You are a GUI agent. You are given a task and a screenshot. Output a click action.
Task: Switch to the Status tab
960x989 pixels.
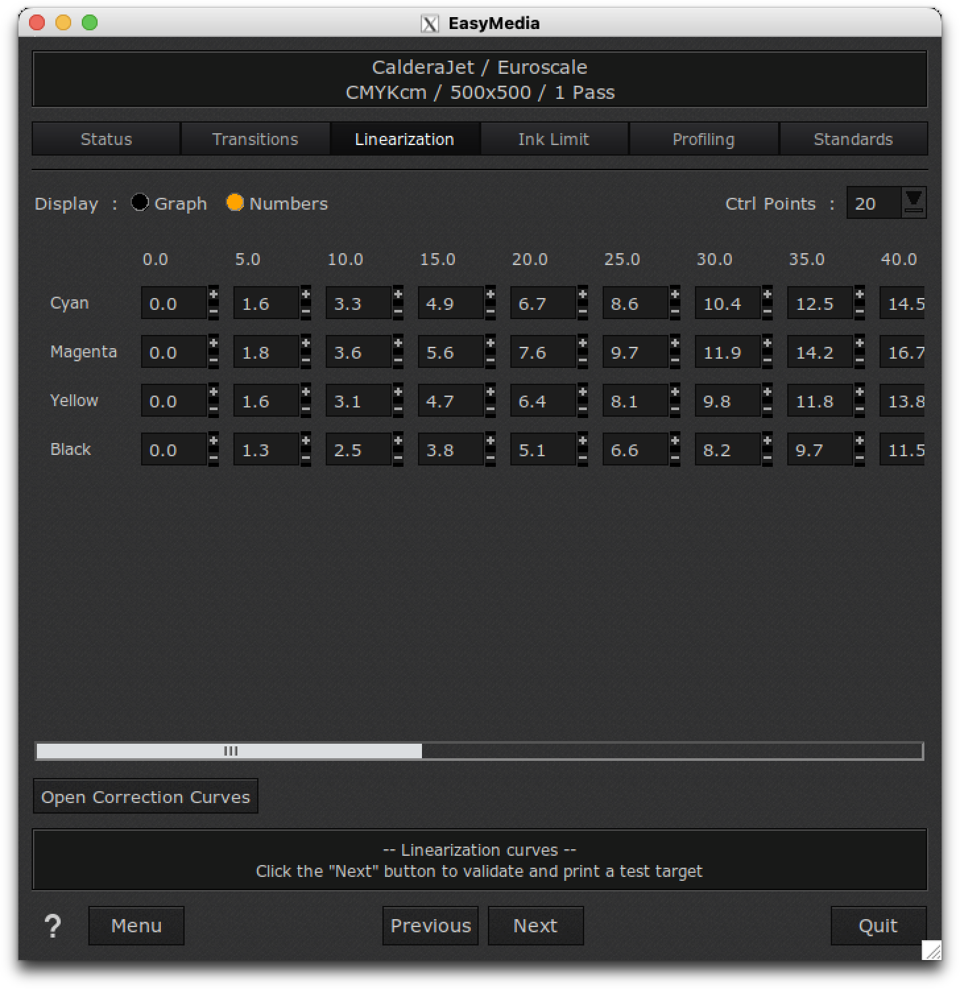[106, 139]
